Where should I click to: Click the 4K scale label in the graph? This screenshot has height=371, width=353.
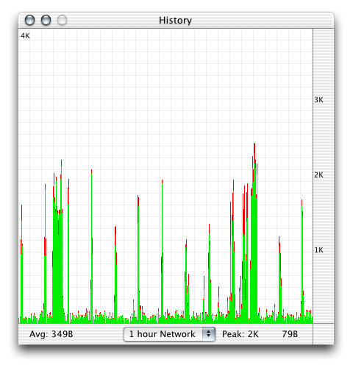pyautogui.click(x=25, y=36)
